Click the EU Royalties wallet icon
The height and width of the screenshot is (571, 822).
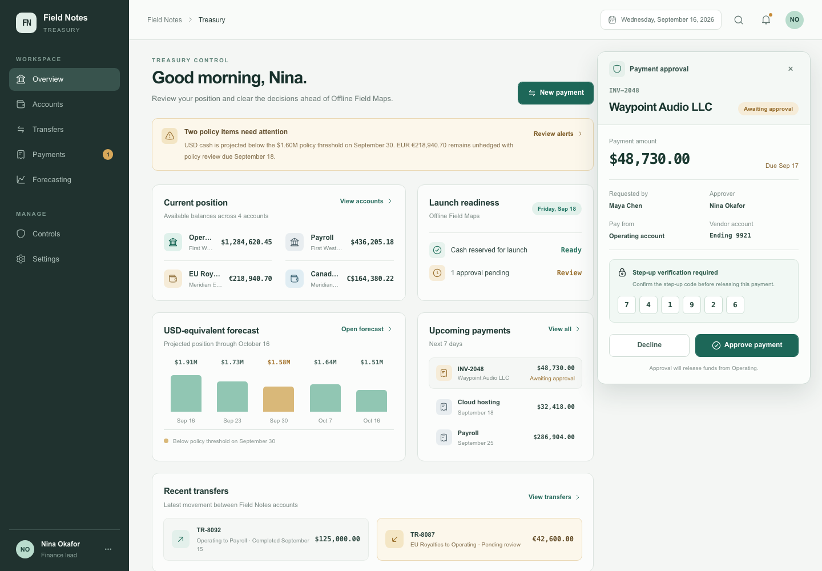coord(173,279)
